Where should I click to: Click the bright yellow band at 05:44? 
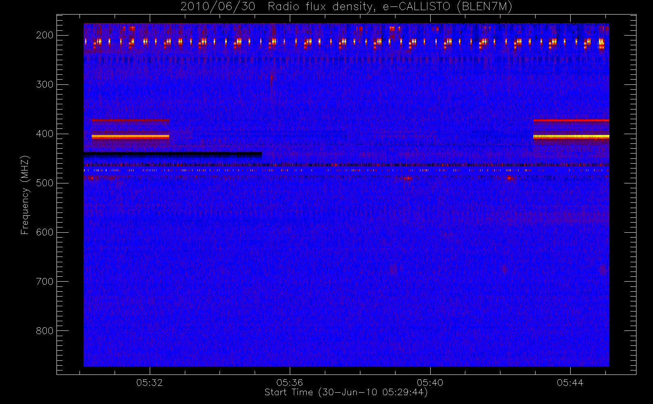coord(571,137)
